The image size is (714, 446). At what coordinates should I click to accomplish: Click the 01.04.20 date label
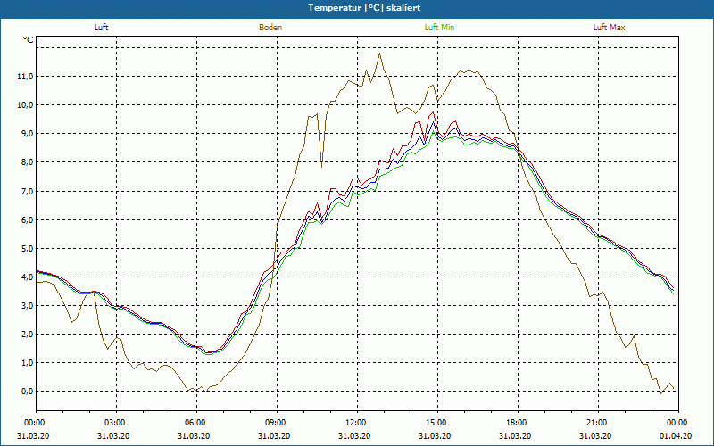tap(677, 435)
